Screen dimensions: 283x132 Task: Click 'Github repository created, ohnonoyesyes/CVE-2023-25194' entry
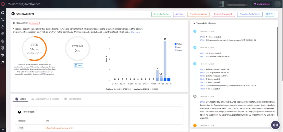pyautogui.click(x=231, y=40)
